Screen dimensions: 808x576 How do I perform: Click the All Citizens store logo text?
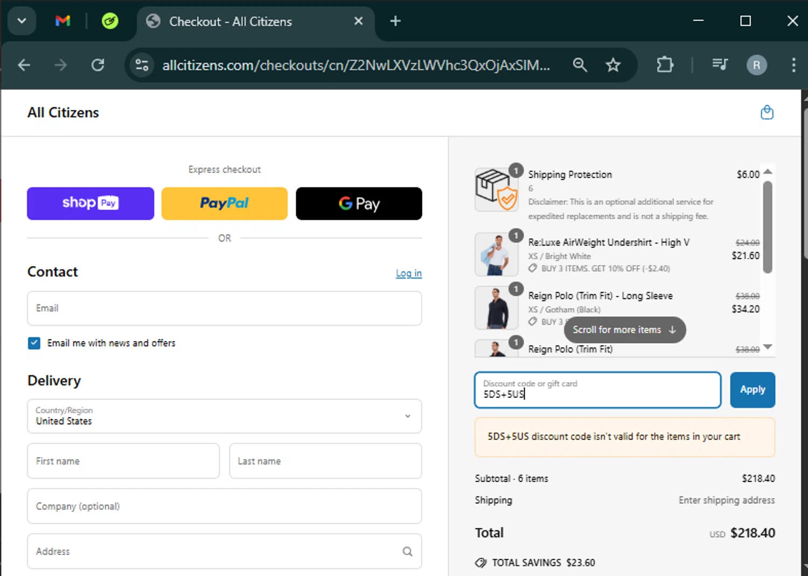(64, 113)
